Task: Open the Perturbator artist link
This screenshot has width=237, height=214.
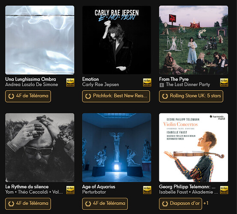Action: pyautogui.click(x=94, y=192)
